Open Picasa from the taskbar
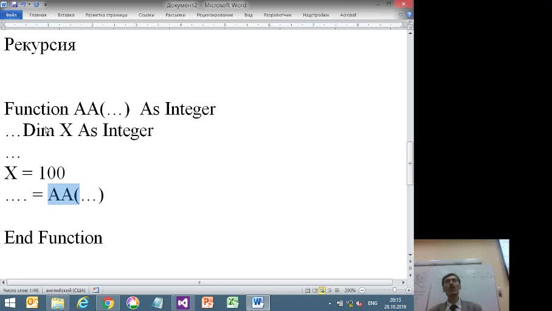 [x=133, y=303]
